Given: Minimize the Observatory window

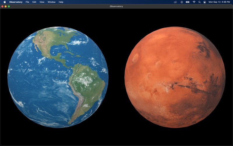Looking at the screenshot, I should pos(6,6).
